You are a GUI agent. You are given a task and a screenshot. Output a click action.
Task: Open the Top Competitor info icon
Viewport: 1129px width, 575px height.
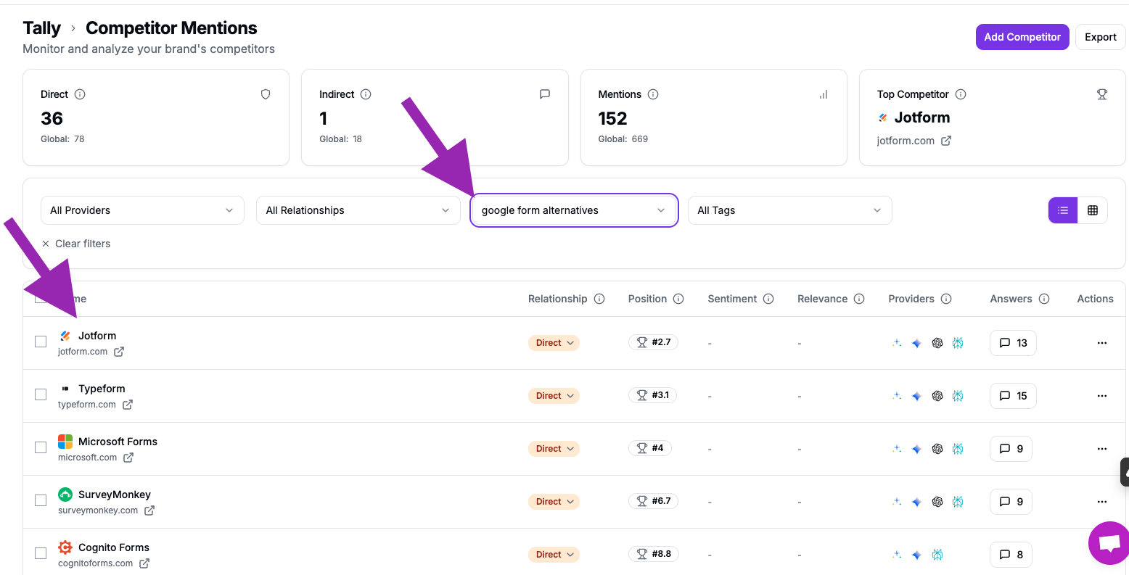click(x=961, y=94)
